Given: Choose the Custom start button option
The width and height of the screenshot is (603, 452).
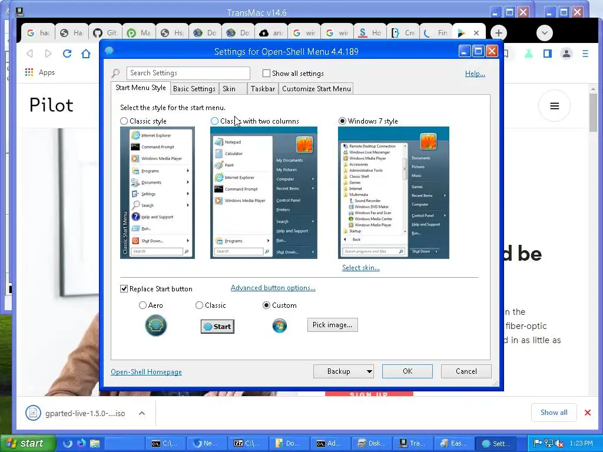Looking at the screenshot, I should [266, 305].
